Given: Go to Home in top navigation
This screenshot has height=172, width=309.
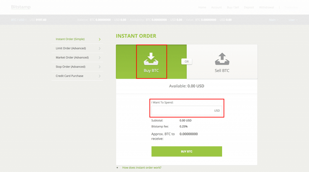Looking at the screenshot, I should [202, 7].
